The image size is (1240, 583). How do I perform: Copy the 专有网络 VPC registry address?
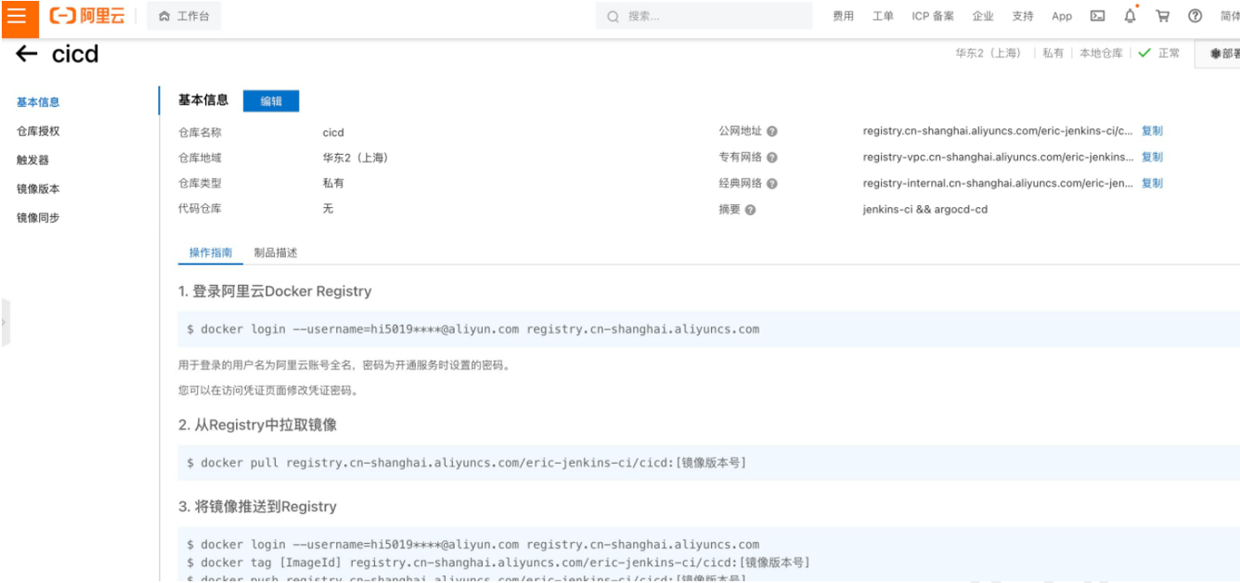click(x=1152, y=157)
